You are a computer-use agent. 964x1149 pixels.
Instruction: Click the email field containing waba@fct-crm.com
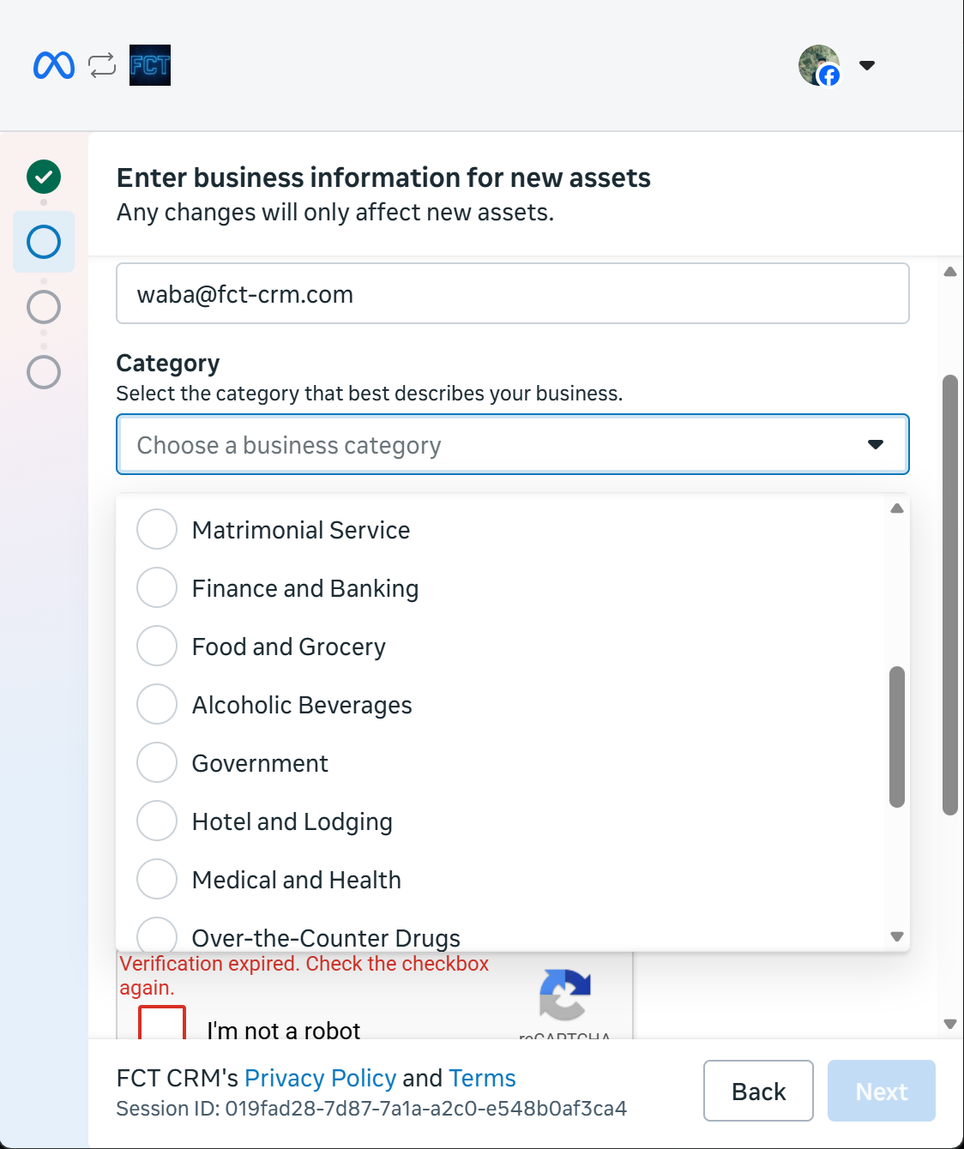tap(513, 293)
